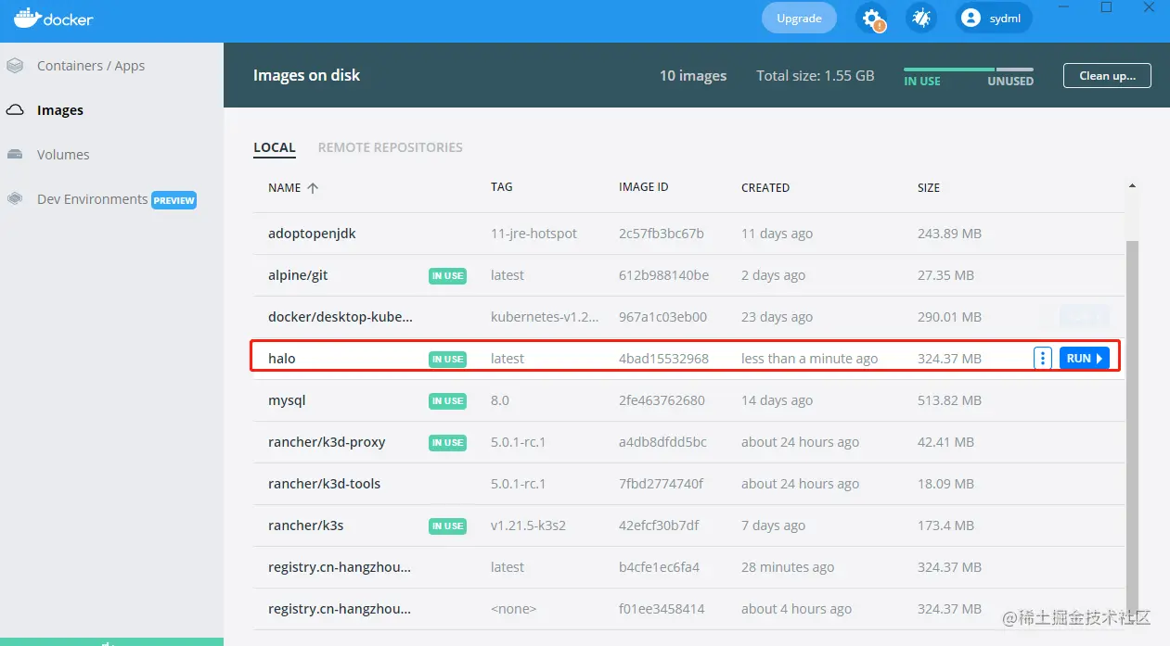Open the Settings gear icon
Viewport: 1170px width, 646px height.
(x=871, y=18)
